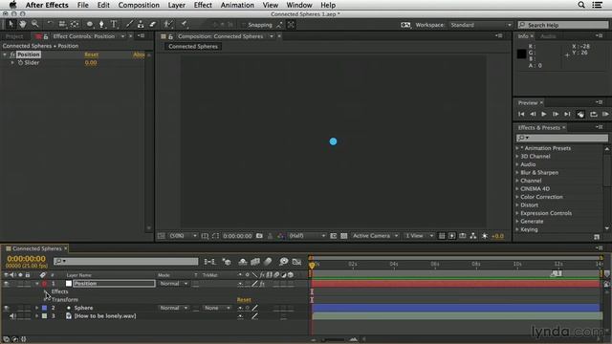The image size is (612, 344).
Task: Select the Eraser tool
Action: point(152,24)
